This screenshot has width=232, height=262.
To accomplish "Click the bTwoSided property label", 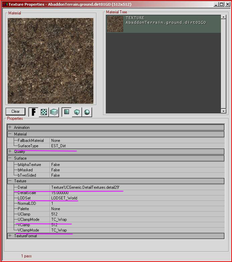I will pyautogui.click(x=27, y=175).
